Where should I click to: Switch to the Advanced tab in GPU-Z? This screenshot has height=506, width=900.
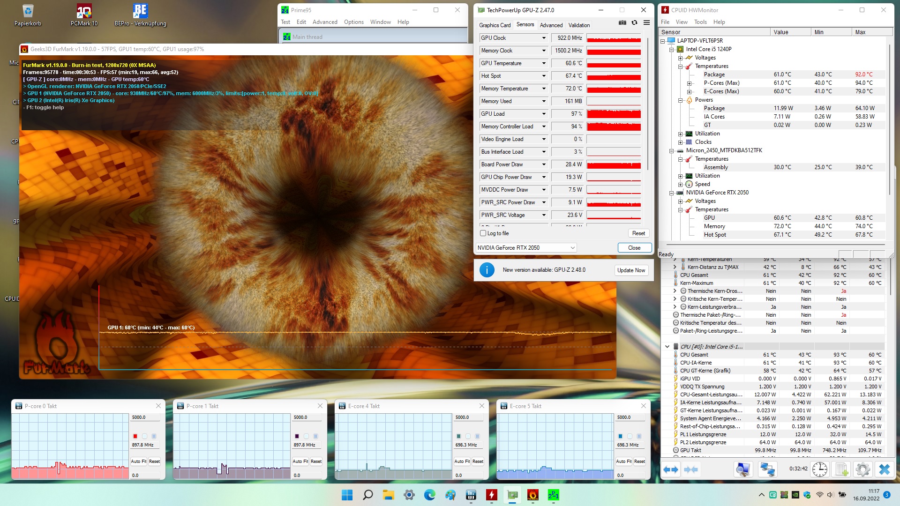tap(551, 25)
